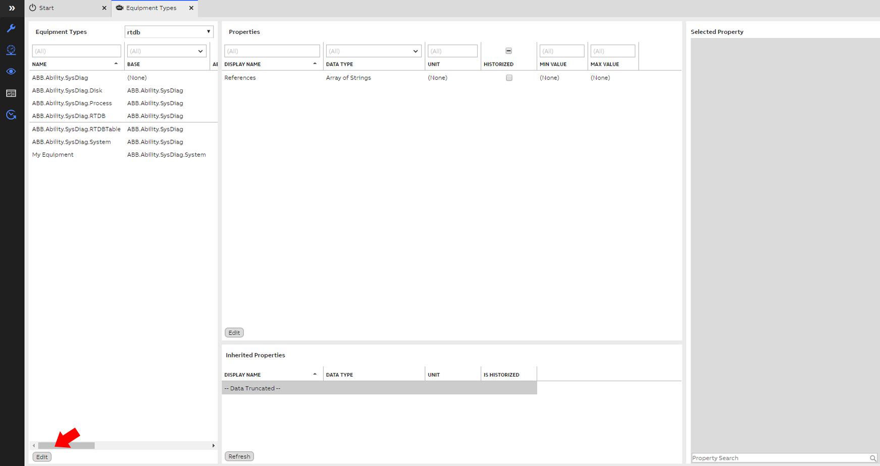880x466 pixels.
Task: Sort properties by Unit column header
Action: coord(434,64)
